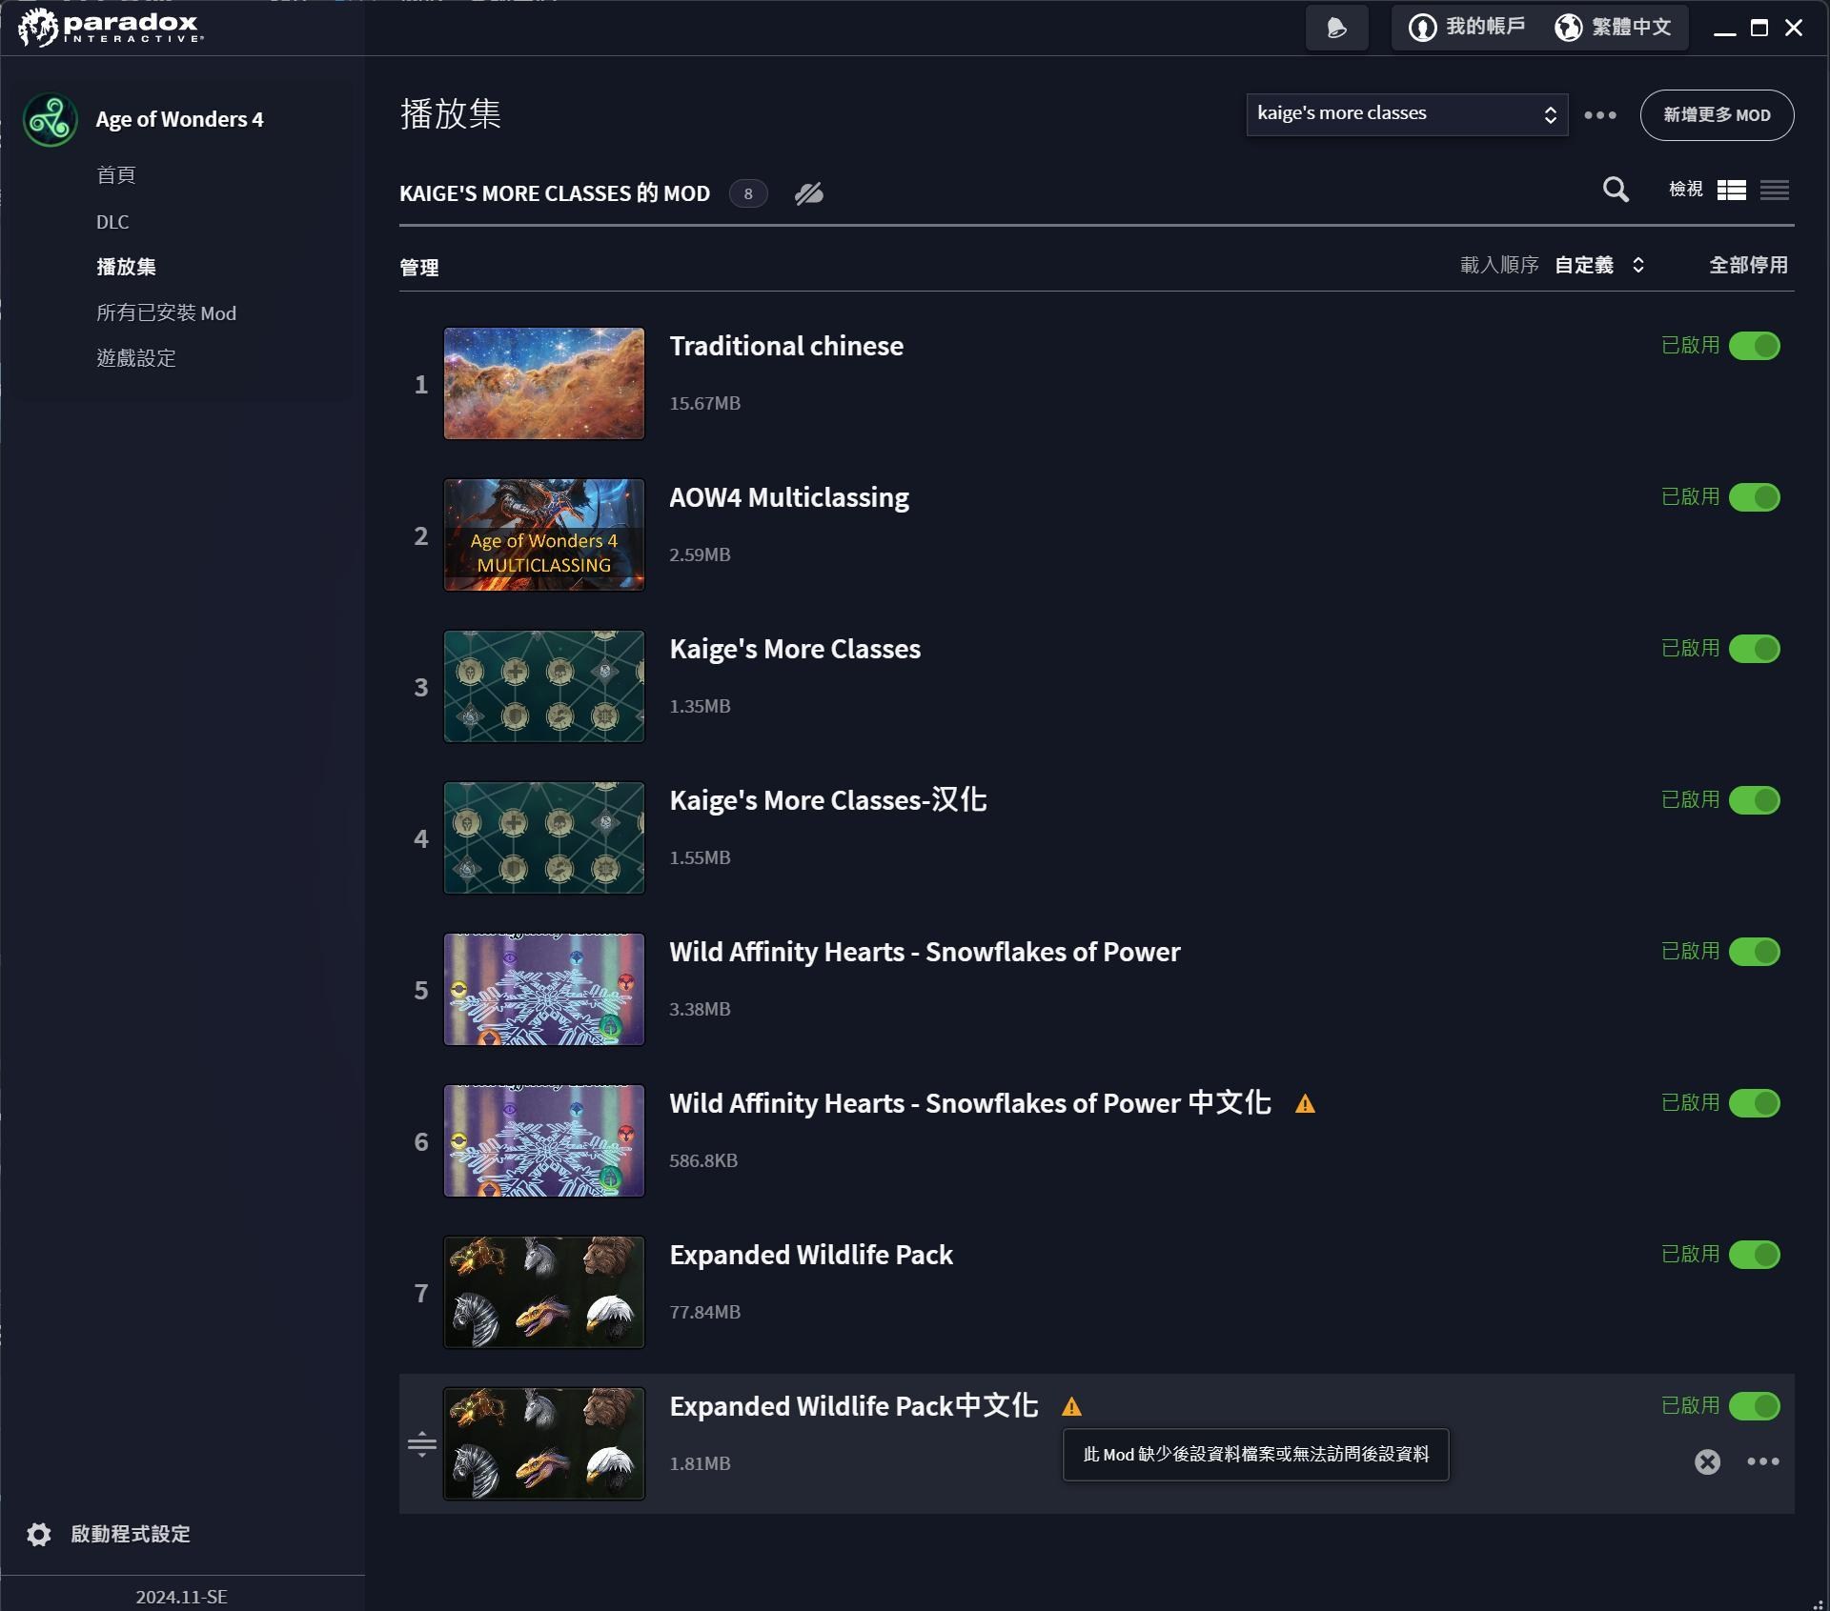This screenshot has height=1611, width=1830.
Task: Click version label 2024.11-SE
Action: pos(181,1597)
